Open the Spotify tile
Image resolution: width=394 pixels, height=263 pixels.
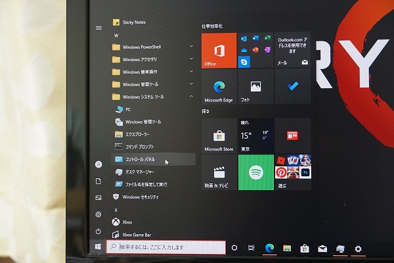coord(256,172)
